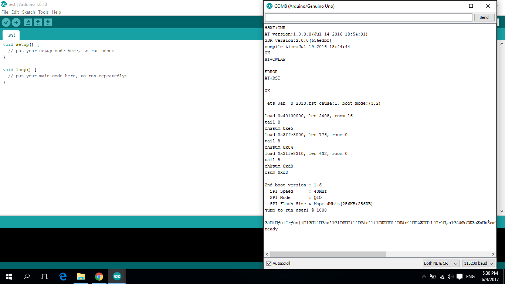Open the Sketch menu
The image size is (505, 284).
28,12
